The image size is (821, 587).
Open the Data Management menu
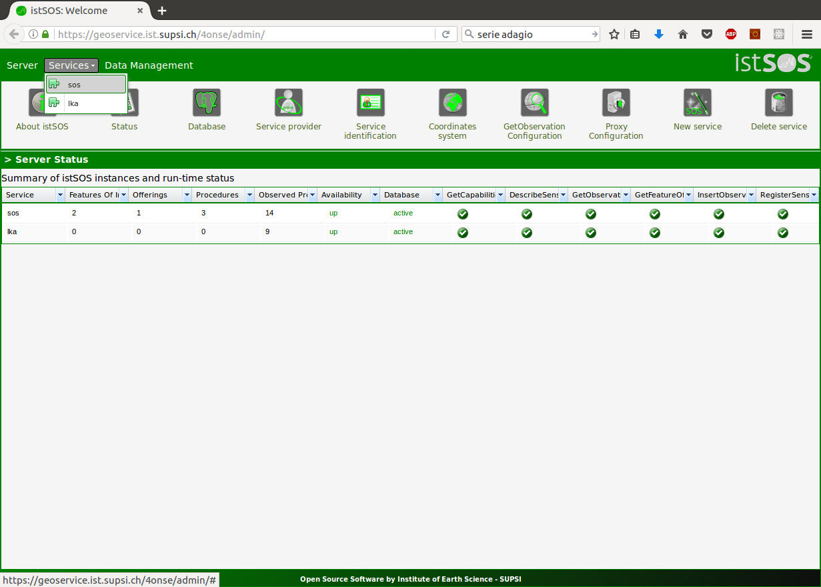click(149, 65)
